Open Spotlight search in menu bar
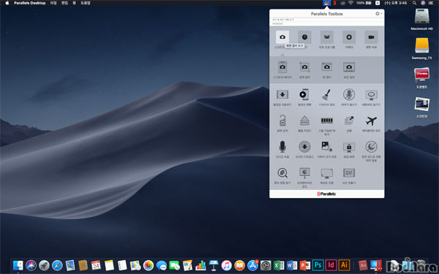 tap(414, 3)
